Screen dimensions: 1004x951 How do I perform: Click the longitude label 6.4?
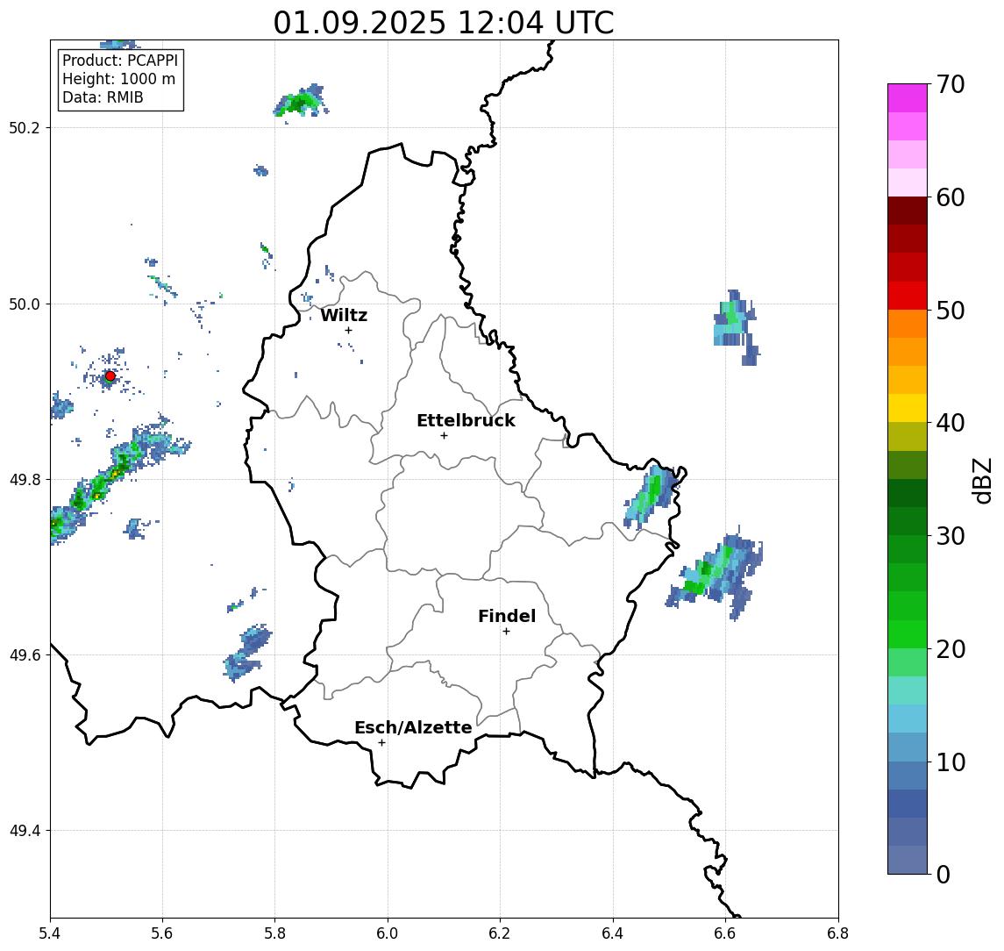coord(613,933)
